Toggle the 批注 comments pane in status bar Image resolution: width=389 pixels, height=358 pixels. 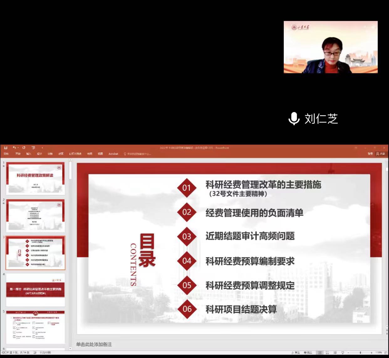(308, 353)
